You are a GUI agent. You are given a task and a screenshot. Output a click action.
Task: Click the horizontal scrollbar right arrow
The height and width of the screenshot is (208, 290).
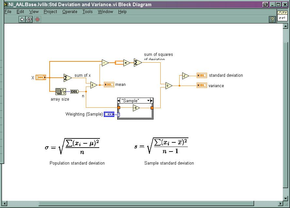[281, 203]
